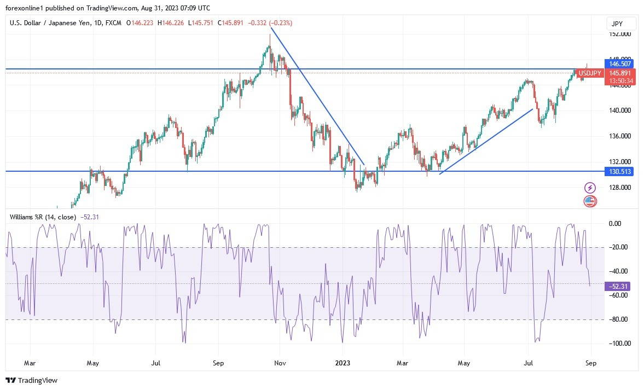Select the close price 145.891 in legend

(229, 23)
